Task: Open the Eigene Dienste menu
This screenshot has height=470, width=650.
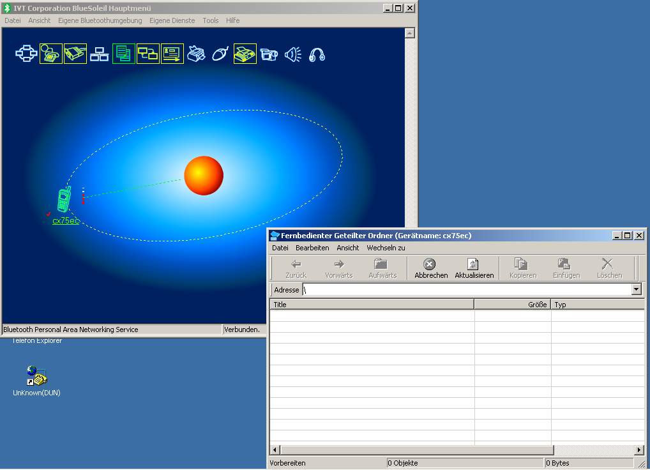Action: point(172,20)
